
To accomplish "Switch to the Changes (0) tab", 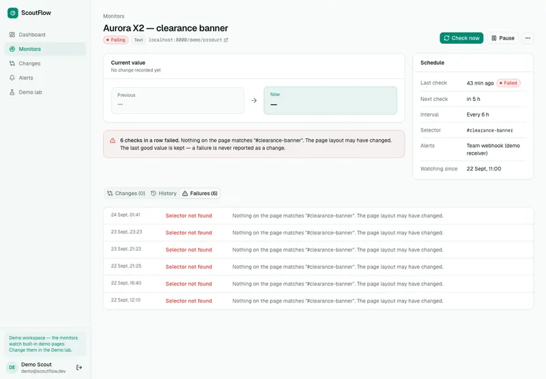I will coord(126,194).
